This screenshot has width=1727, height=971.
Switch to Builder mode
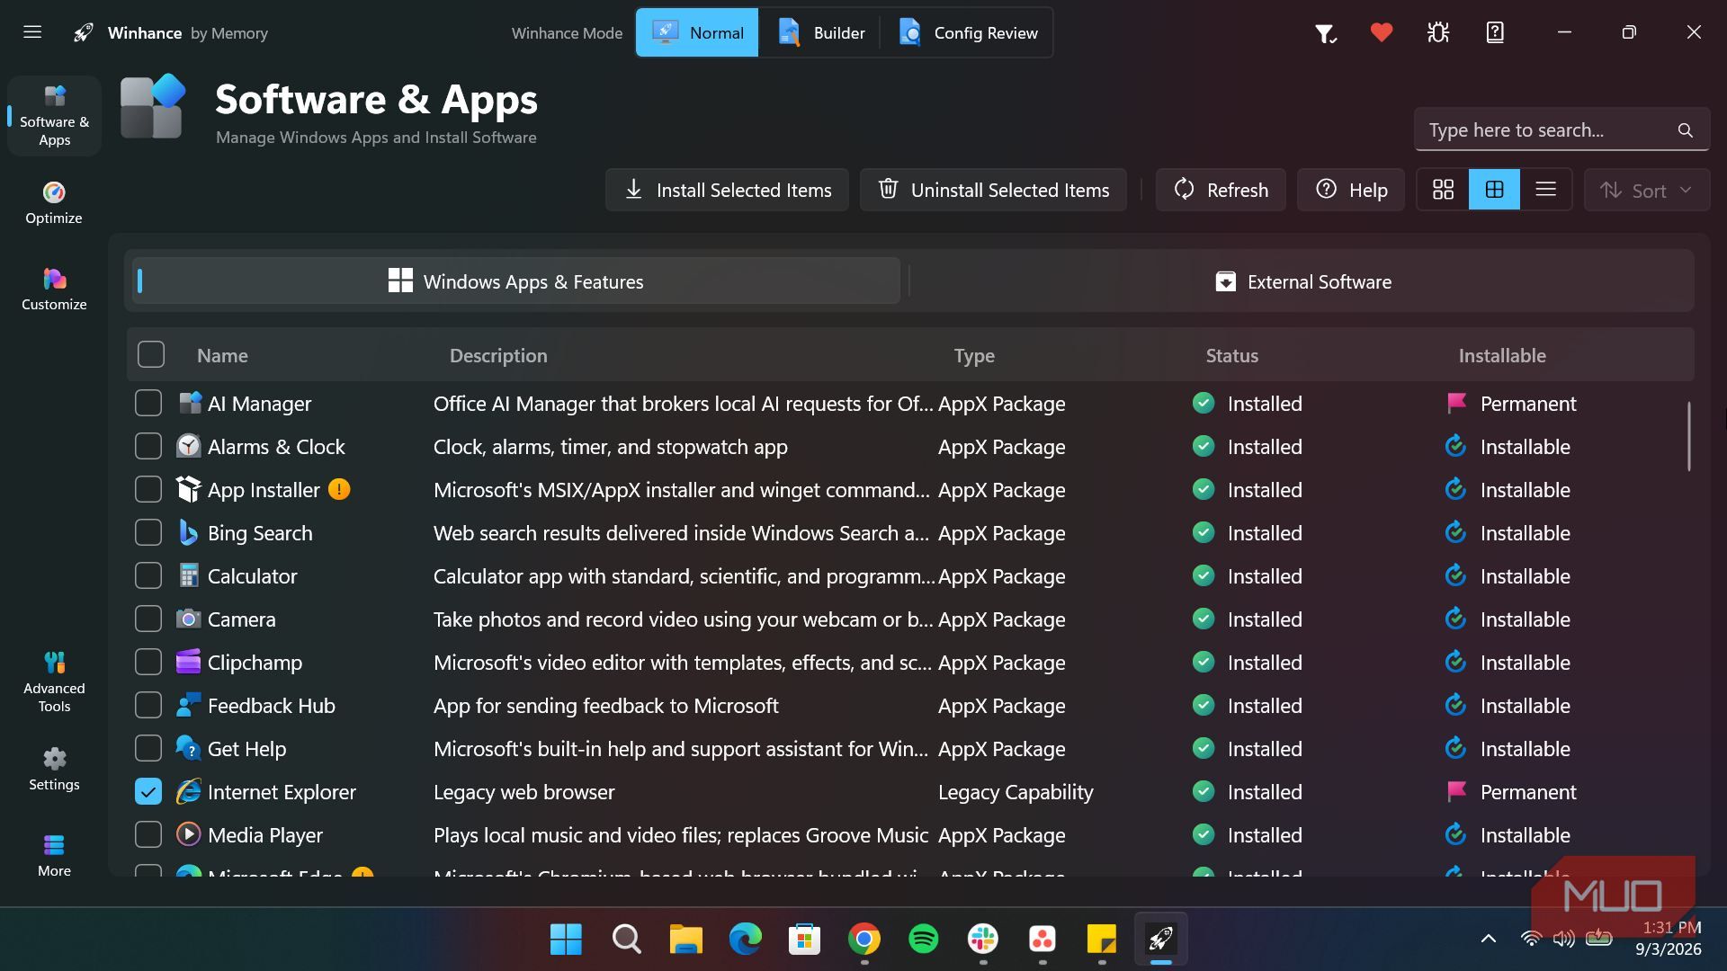click(819, 32)
